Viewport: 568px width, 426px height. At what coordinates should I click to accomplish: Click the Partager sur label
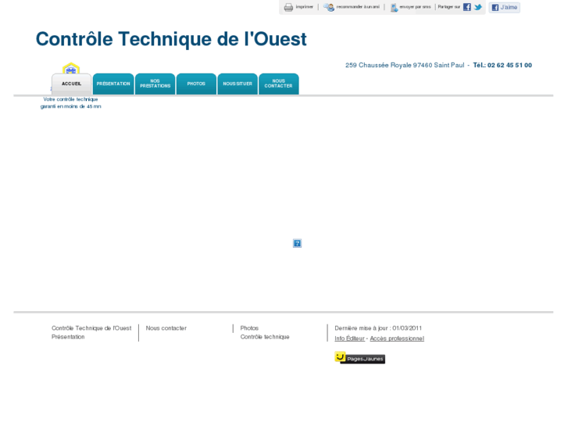(x=448, y=7)
